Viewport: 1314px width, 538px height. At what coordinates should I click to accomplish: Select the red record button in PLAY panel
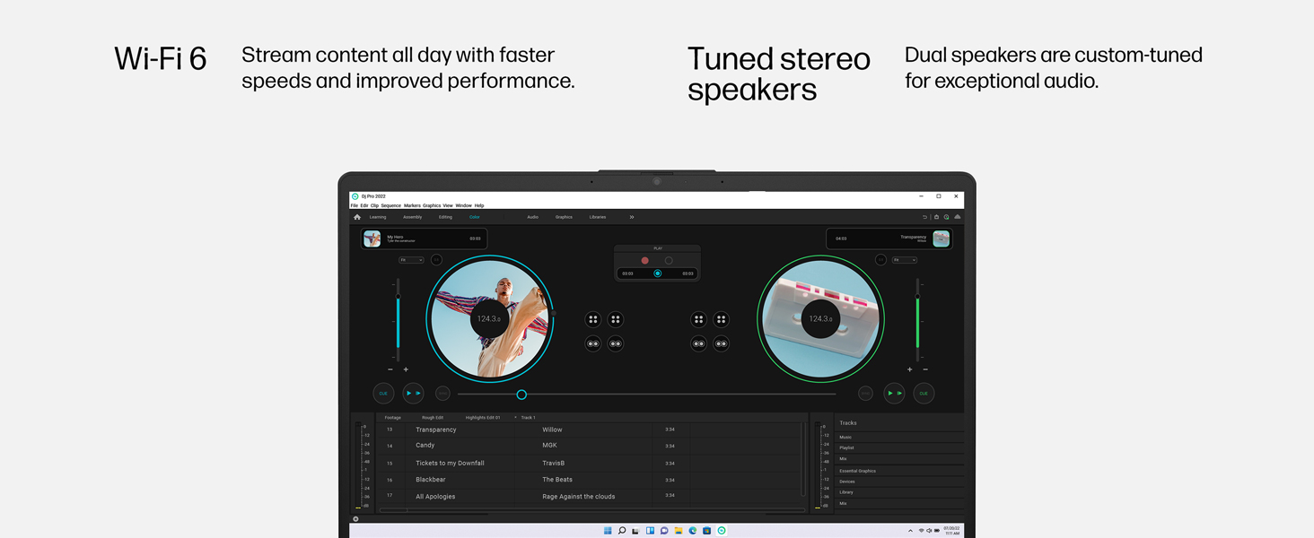pyautogui.click(x=644, y=260)
